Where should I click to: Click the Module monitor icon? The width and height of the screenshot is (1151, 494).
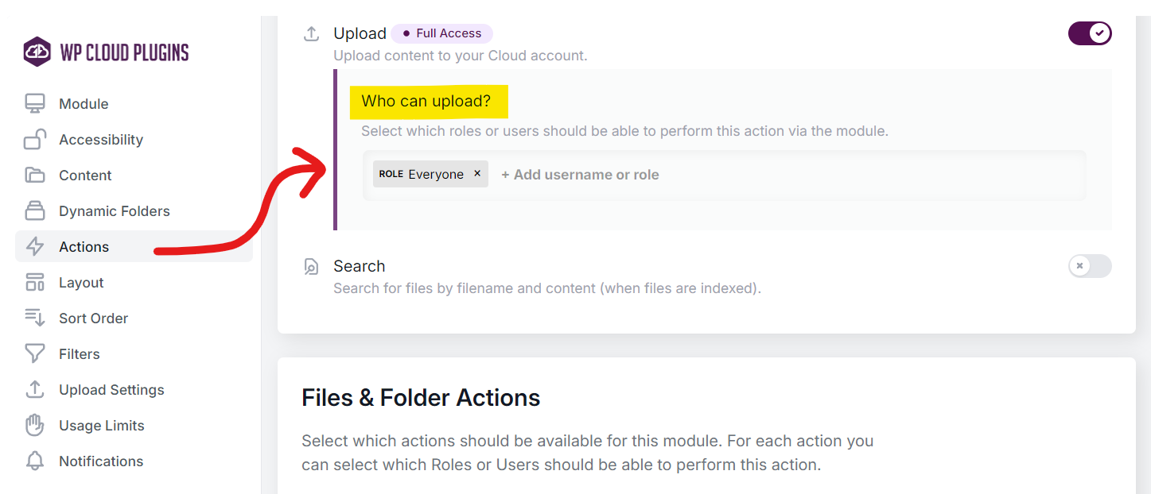35,104
